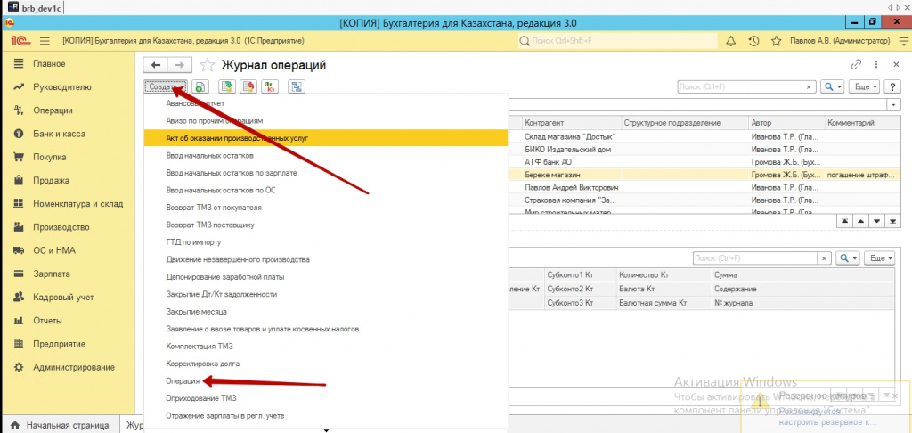
Task: Open the help question mark button
Action: 892,86
